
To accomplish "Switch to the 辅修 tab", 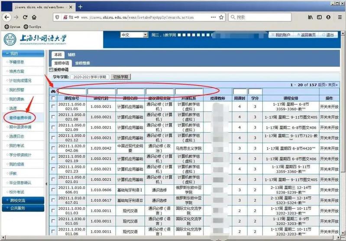I will (x=71, y=55).
